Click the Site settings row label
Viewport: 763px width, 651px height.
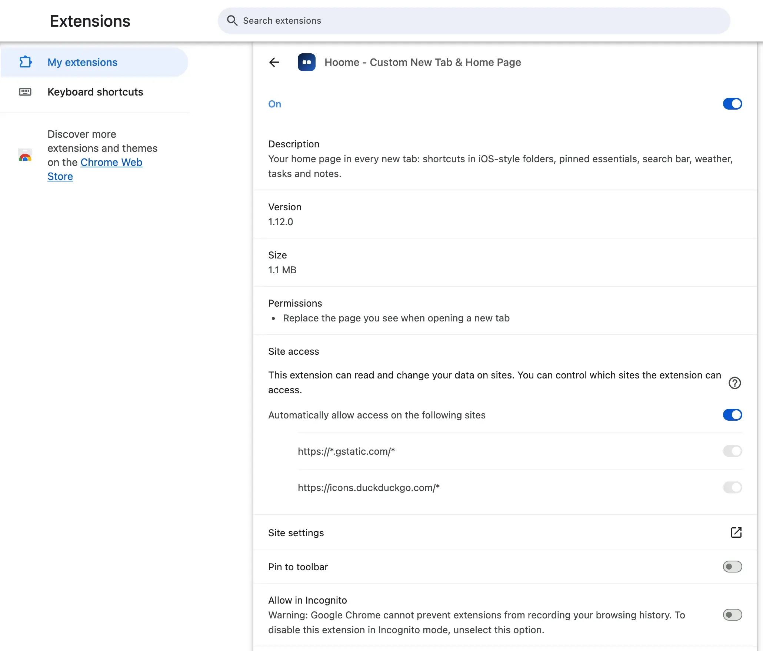(x=296, y=533)
